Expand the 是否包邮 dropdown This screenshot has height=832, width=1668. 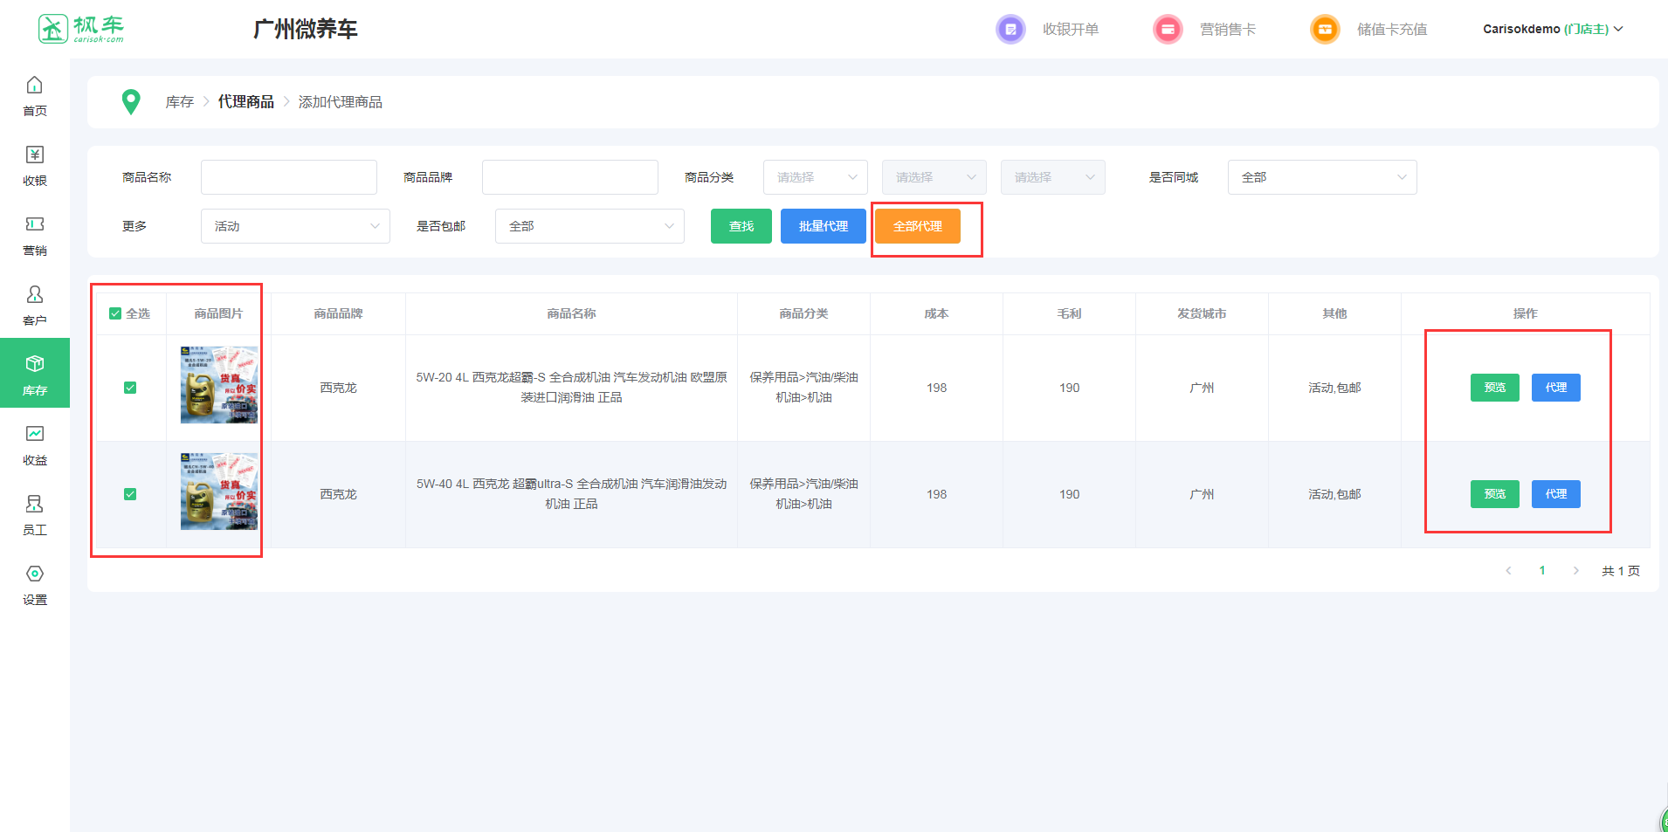point(589,226)
